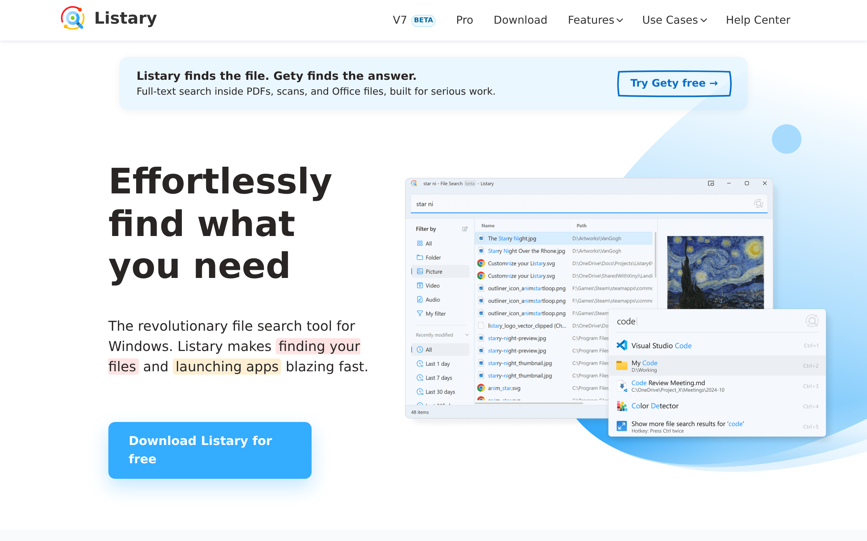This screenshot has height=541, width=867.
Task: Select Starry Night Over the Rhone.jpg
Action: (564, 251)
